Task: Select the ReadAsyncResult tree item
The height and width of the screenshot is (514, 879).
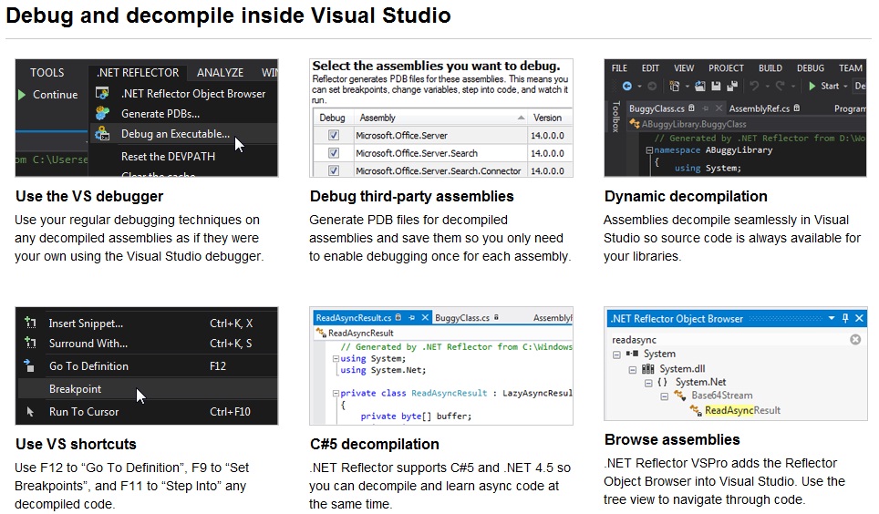Action: point(742,410)
